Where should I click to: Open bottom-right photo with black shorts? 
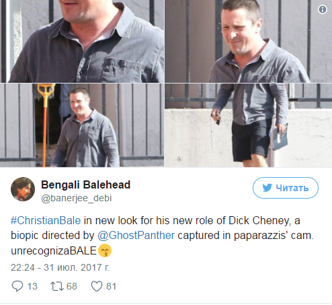click(x=249, y=125)
